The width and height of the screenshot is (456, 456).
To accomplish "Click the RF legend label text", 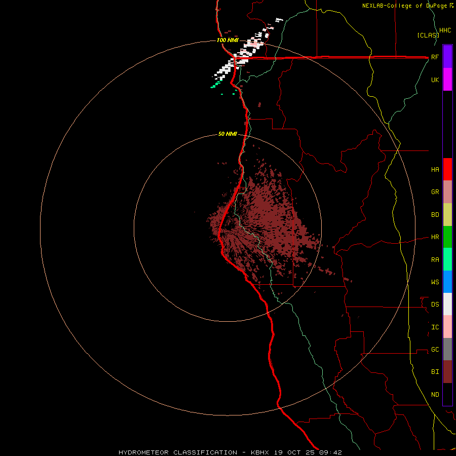I will 435,57.
